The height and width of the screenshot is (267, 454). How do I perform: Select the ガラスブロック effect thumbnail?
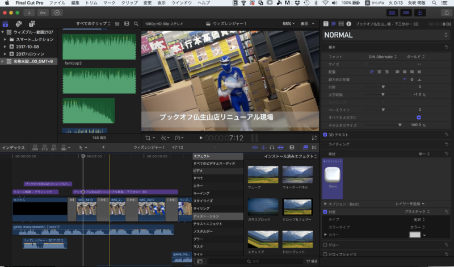click(263, 207)
